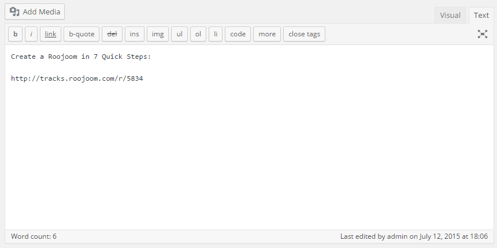
Task: Insert a hyperlink using link button
Action: (50, 34)
